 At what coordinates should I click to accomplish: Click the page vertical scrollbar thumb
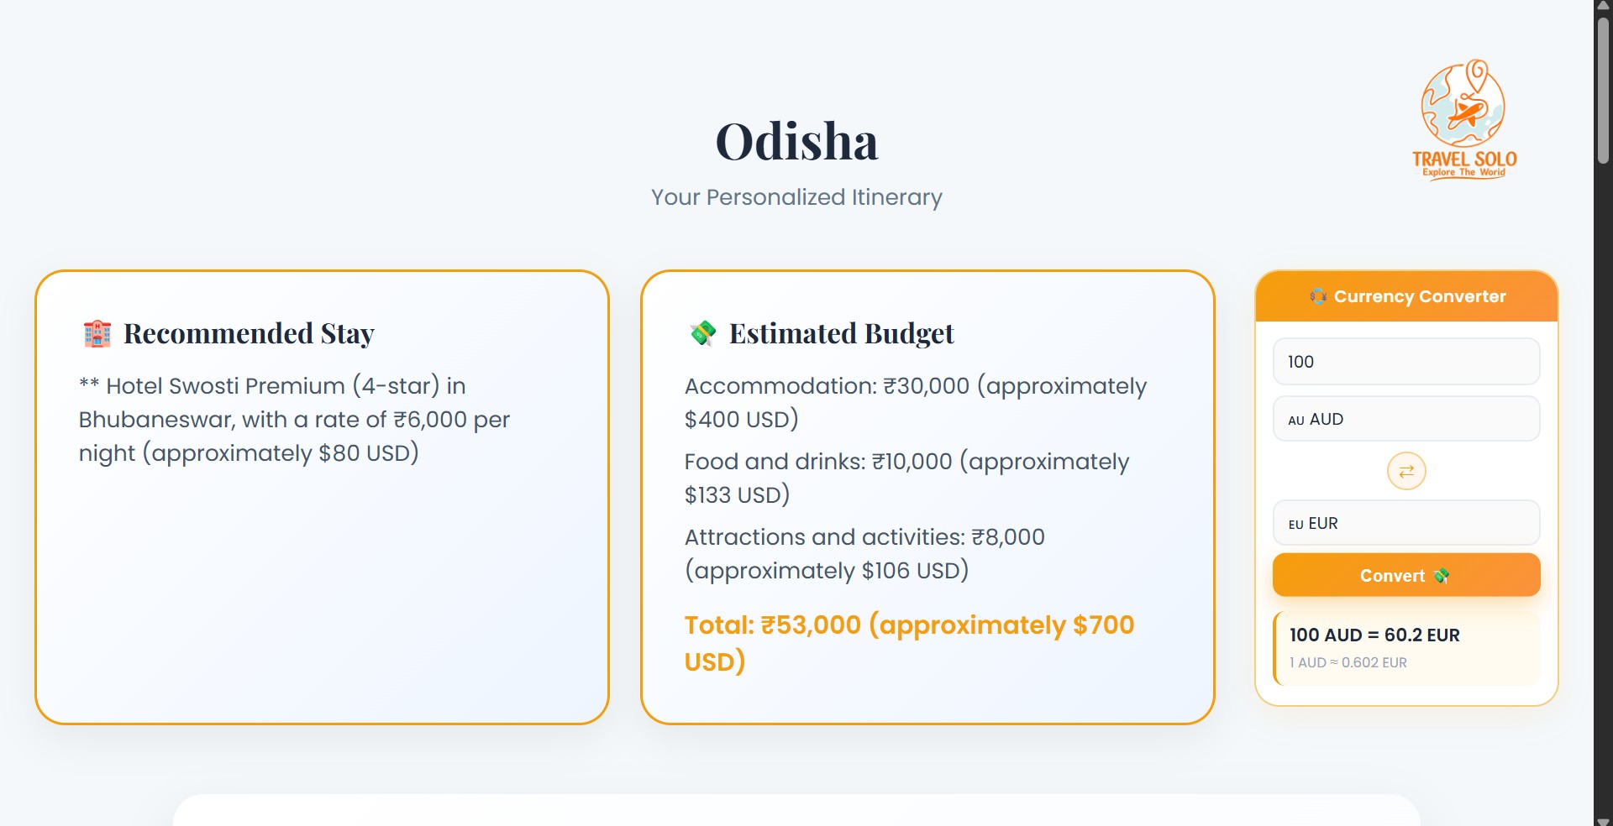(1603, 90)
